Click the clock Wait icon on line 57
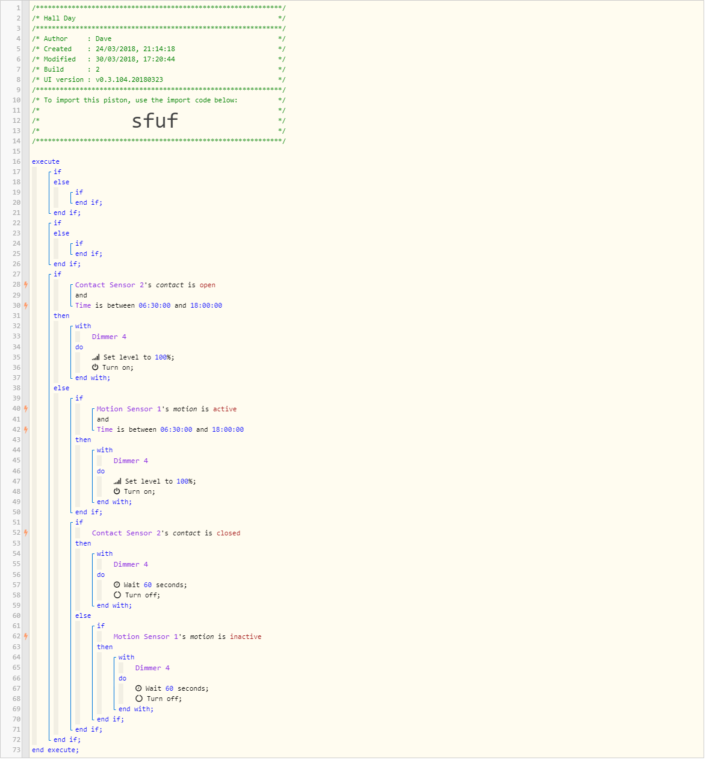The image size is (709, 763). [x=117, y=585]
